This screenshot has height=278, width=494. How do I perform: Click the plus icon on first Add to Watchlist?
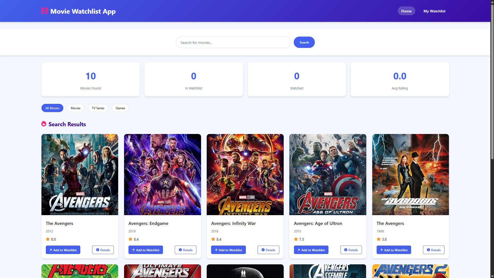point(51,250)
